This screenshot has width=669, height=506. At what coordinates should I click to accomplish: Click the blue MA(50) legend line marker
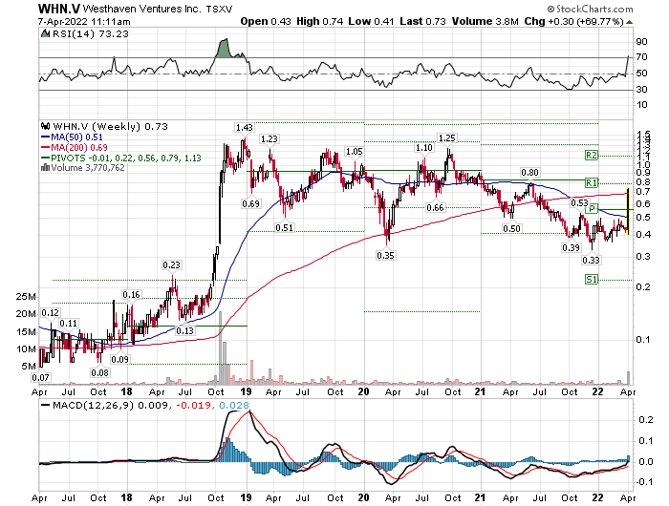[x=45, y=137]
